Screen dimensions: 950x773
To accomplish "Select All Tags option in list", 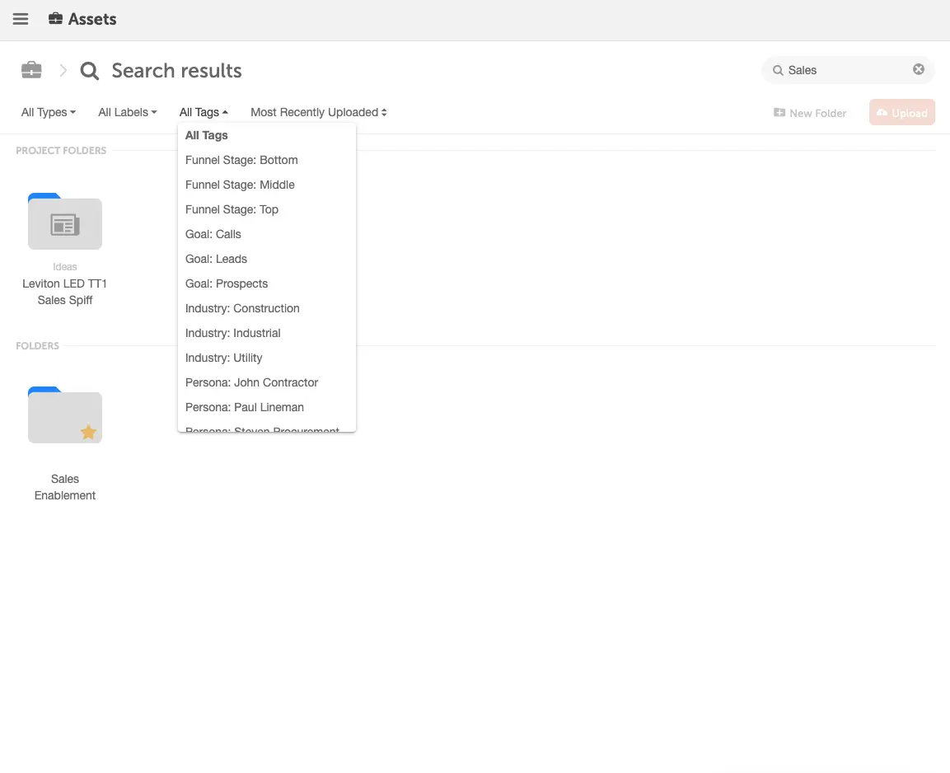I will tap(267, 135).
